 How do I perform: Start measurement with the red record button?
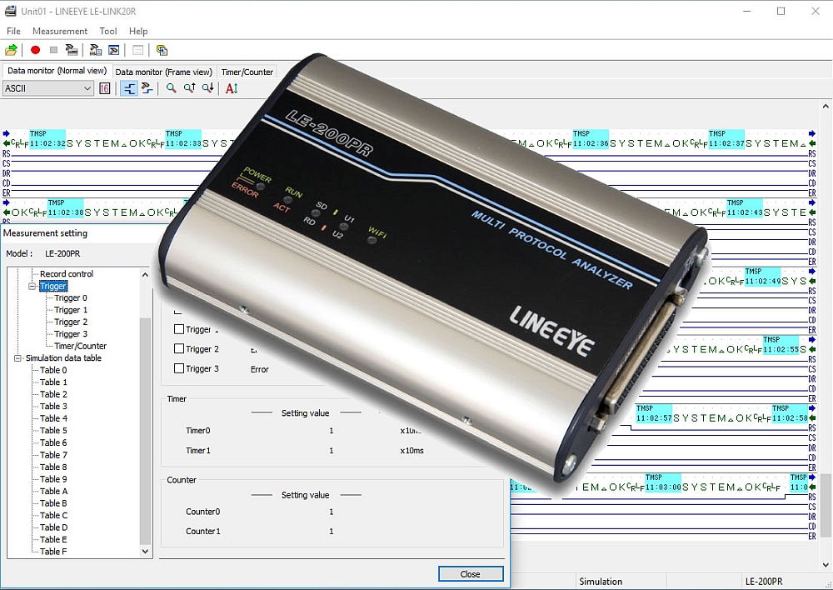(x=35, y=50)
